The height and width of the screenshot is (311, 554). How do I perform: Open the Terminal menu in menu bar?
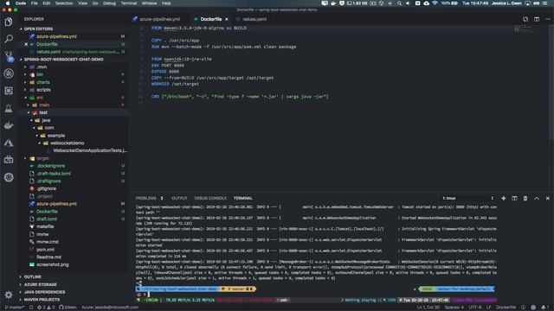[x=129, y=3]
